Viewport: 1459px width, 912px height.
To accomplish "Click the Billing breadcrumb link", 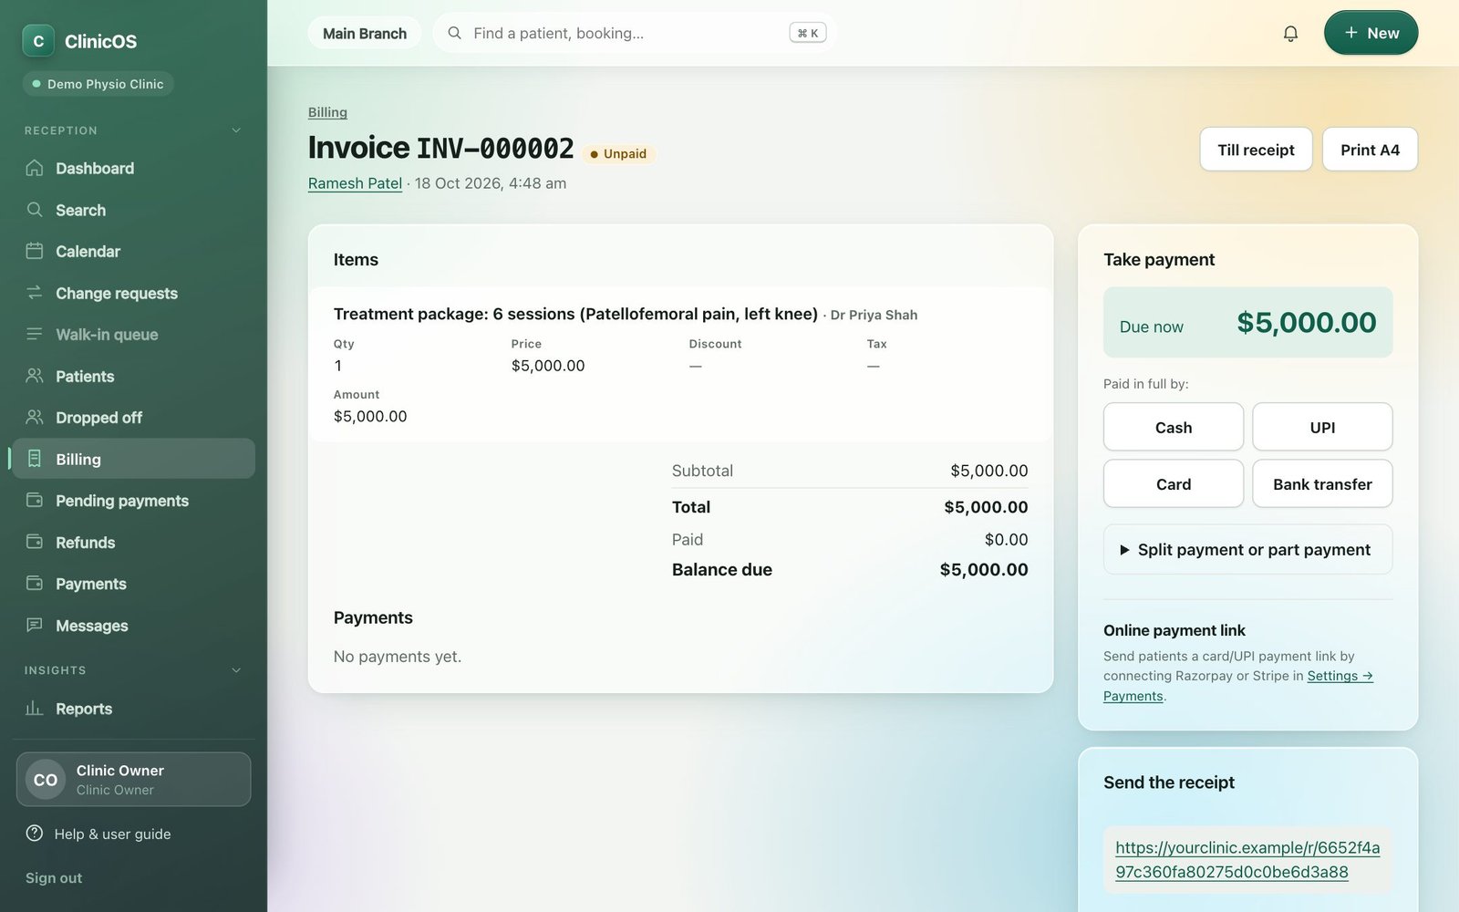I will point(327,112).
